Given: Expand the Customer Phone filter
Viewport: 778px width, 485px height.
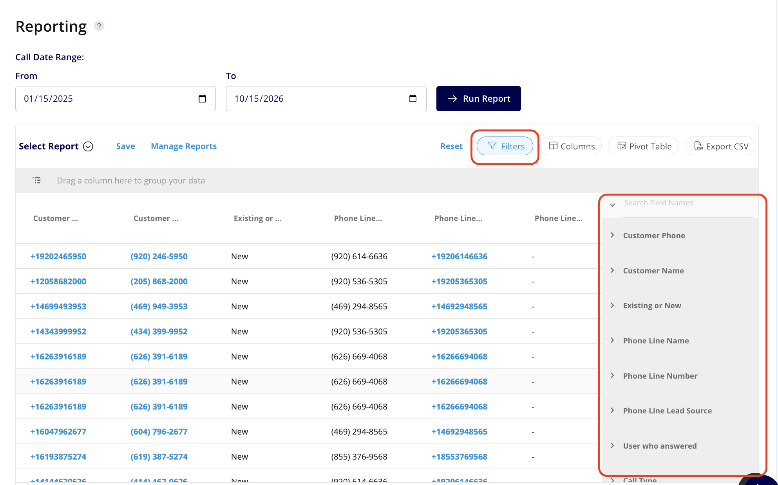Looking at the screenshot, I should (612, 235).
